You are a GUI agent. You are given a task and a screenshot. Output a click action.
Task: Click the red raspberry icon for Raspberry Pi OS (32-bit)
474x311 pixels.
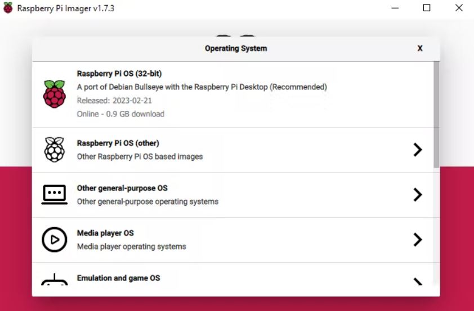click(55, 94)
